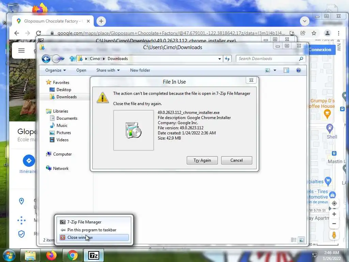Open Windows Explorer from taskbar
The width and height of the screenshot is (349, 262).
(x=30, y=256)
